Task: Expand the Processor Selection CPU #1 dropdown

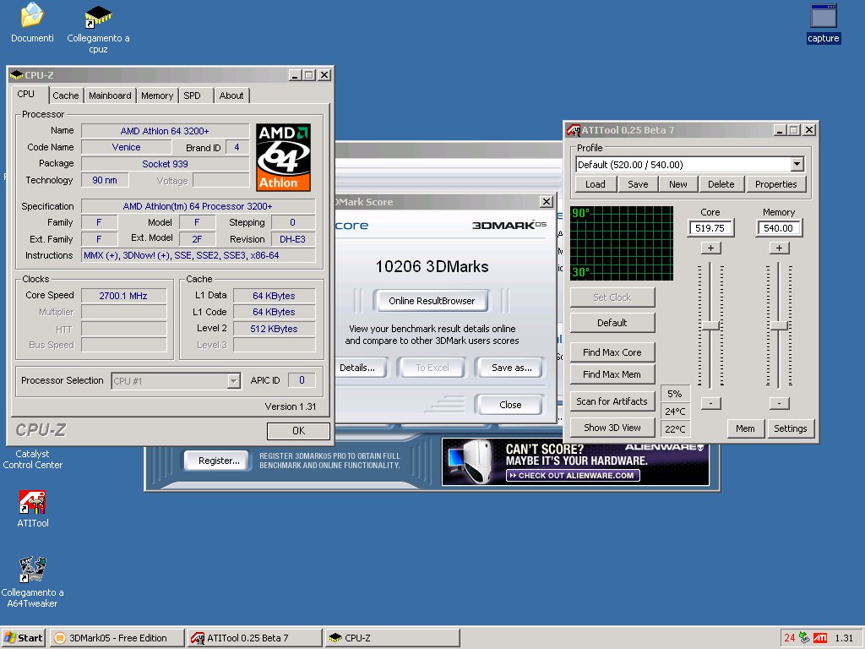Action: click(x=234, y=381)
